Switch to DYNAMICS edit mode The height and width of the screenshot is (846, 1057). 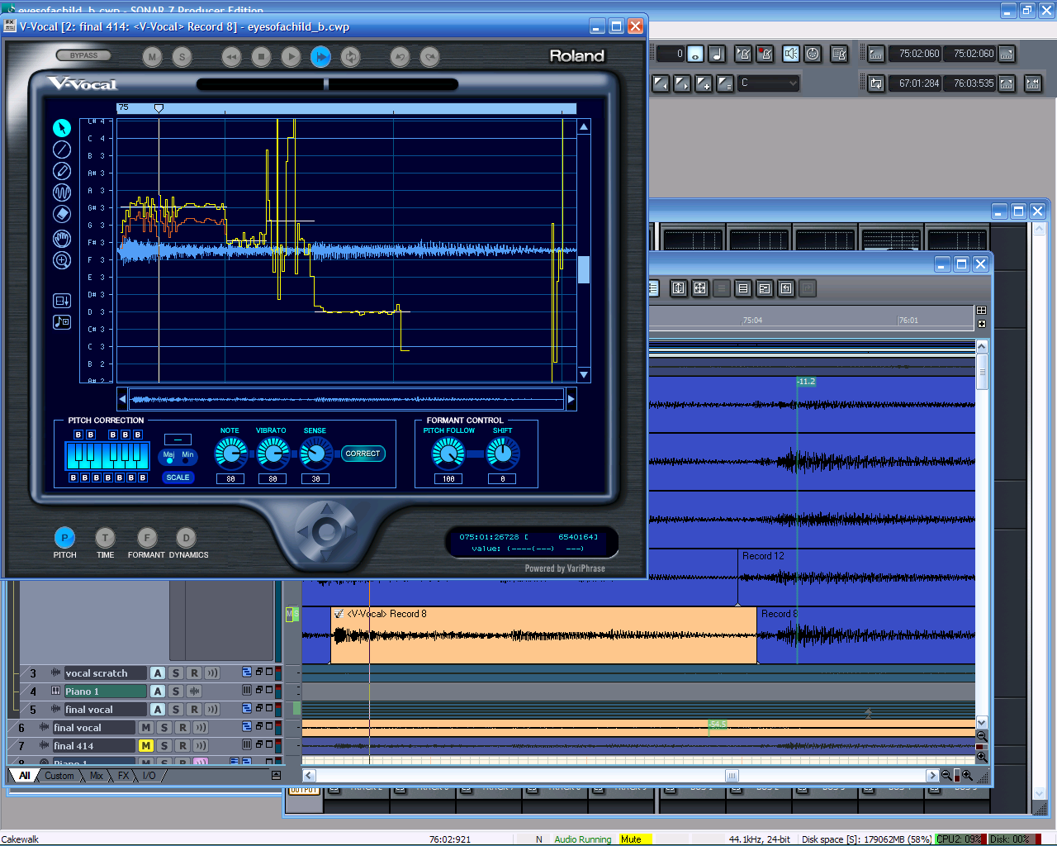(186, 538)
